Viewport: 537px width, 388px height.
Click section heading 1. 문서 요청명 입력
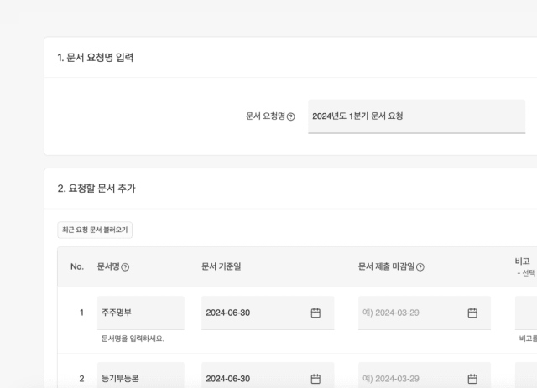[x=95, y=58]
